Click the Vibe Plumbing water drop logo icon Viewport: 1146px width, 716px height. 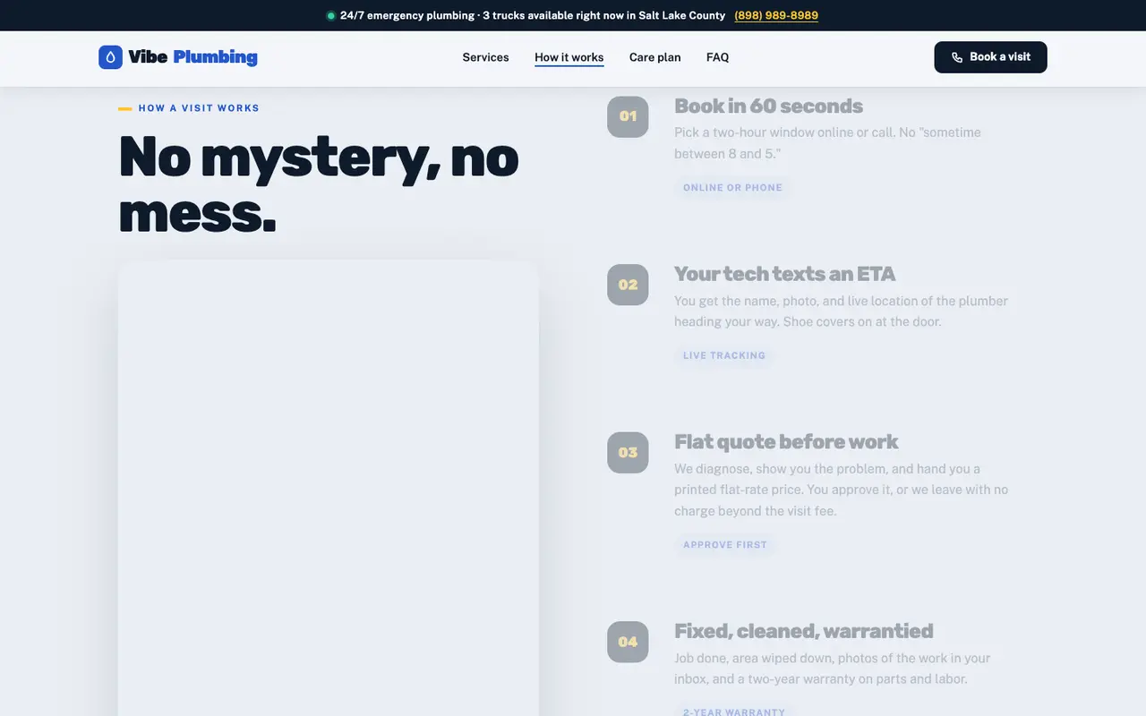pyautogui.click(x=110, y=57)
